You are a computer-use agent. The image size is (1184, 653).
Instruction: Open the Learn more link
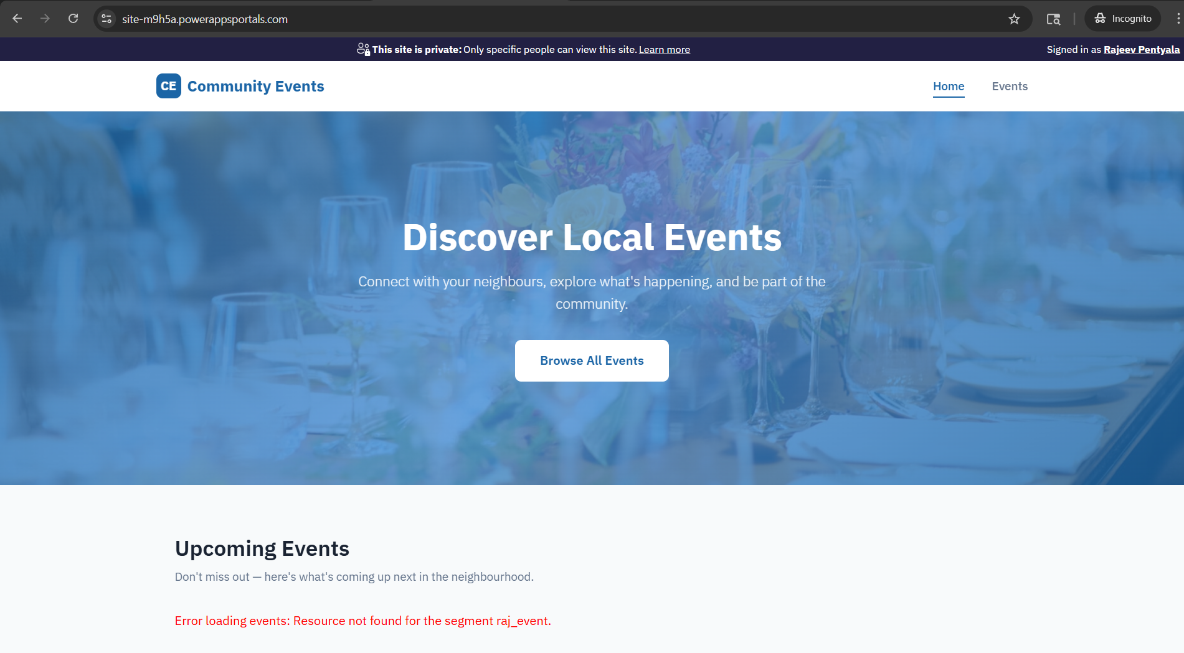(x=664, y=50)
